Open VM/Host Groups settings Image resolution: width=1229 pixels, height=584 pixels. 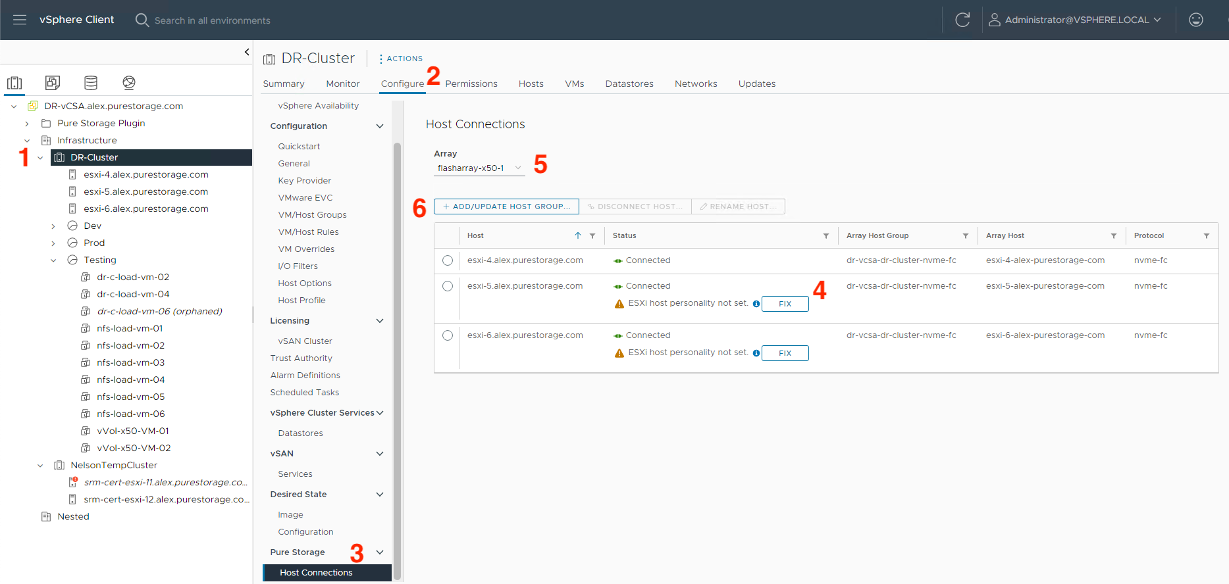click(x=312, y=215)
